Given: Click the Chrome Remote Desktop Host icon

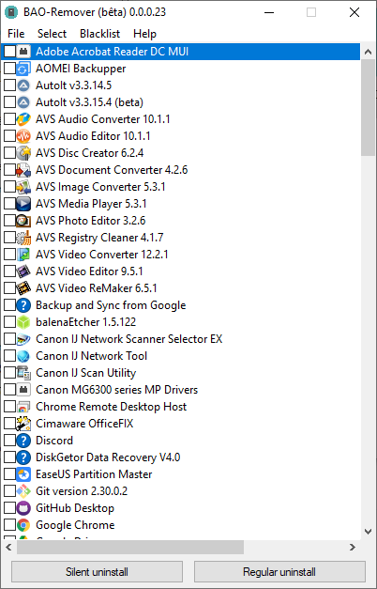Looking at the screenshot, I should tap(23, 407).
